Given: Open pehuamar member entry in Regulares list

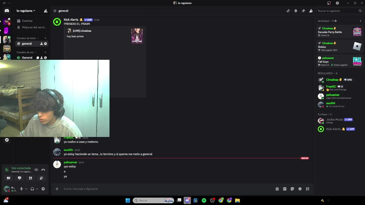Looking at the screenshot, I should [x=340, y=96].
